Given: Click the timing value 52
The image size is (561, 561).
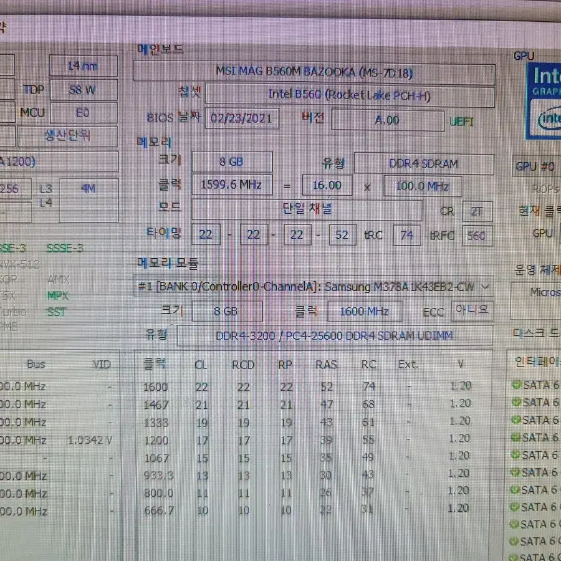Looking at the screenshot, I should (342, 235).
